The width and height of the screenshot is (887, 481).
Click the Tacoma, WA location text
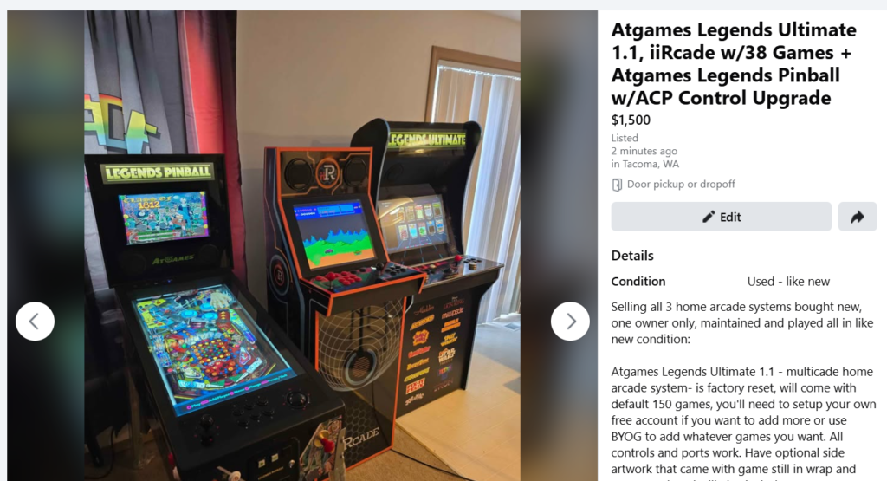(x=644, y=164)
